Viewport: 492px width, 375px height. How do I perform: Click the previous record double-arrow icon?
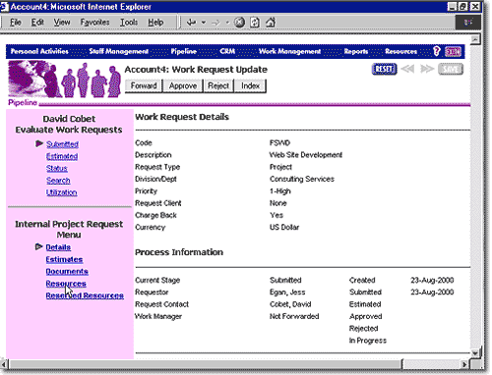click(407, 69)
